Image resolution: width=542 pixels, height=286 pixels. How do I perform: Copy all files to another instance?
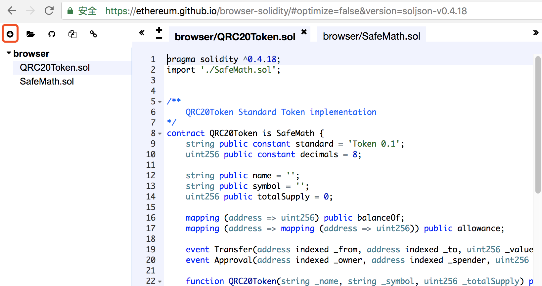(72, 34)
